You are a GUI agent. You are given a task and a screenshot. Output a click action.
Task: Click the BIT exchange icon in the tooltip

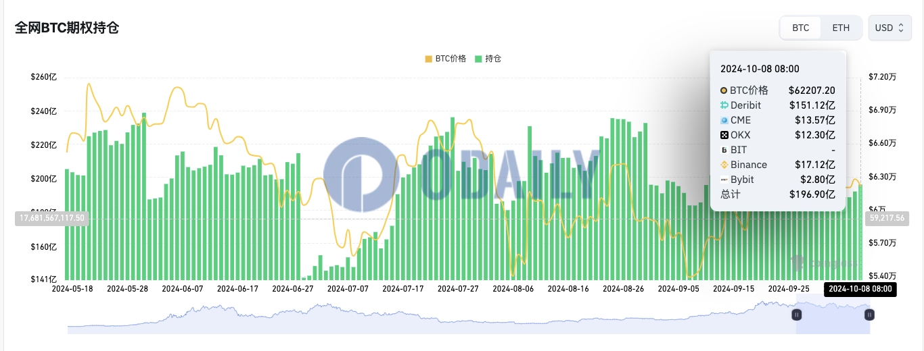(724, 150)
